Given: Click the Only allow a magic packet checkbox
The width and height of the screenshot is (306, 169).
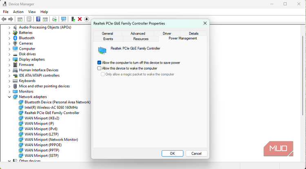Looking at the screenshot, I should pos(103,74).
